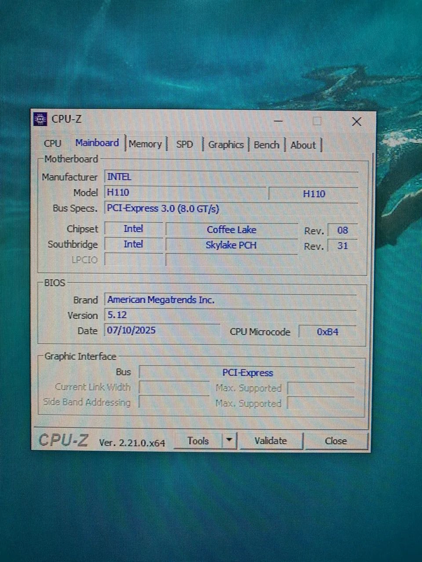Click the Validate button

pos(270,441)
